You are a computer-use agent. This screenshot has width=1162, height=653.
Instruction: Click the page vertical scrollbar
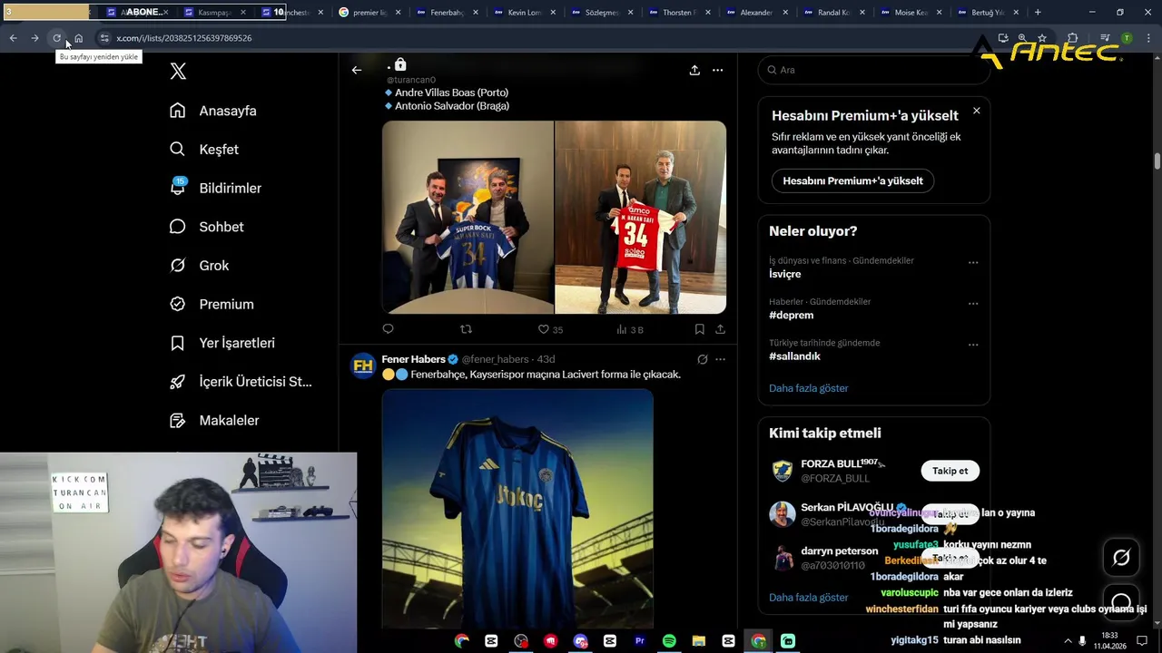click(1157, 161)
